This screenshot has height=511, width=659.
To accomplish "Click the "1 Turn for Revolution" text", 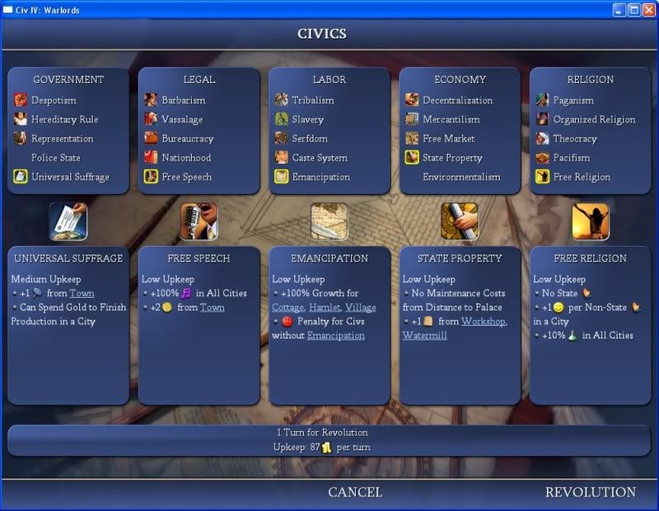I will [x=322, y=432].
